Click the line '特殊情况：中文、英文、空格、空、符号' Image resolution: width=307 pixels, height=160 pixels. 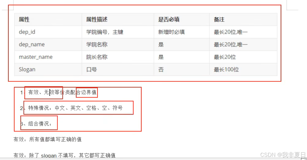click(75, 108)
